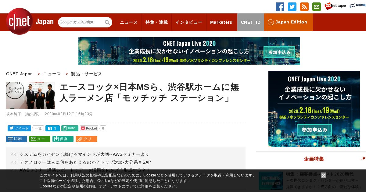Open the Twitter icon in header
The width and height of the screenshot is (366, 192).
pyautogui.click(x=292, y=7)
